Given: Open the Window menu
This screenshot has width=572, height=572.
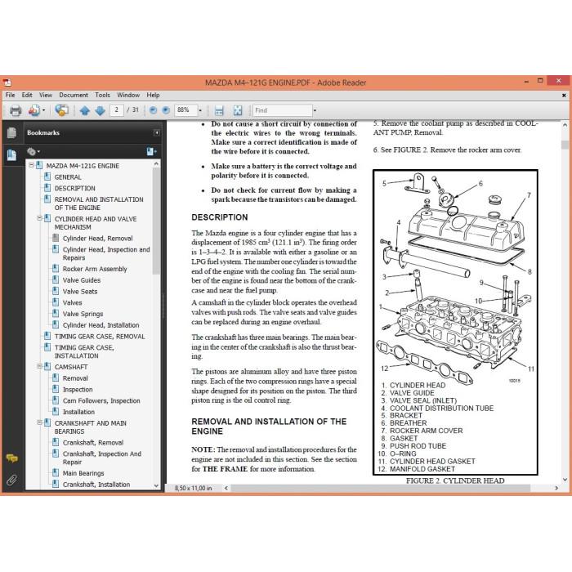Looking at the screenshot, I should point(128,96).
